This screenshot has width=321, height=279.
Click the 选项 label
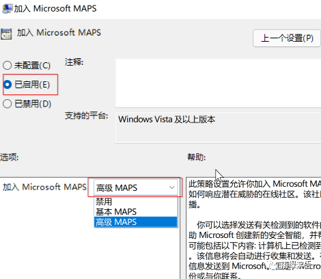click(x=10, y=157)
